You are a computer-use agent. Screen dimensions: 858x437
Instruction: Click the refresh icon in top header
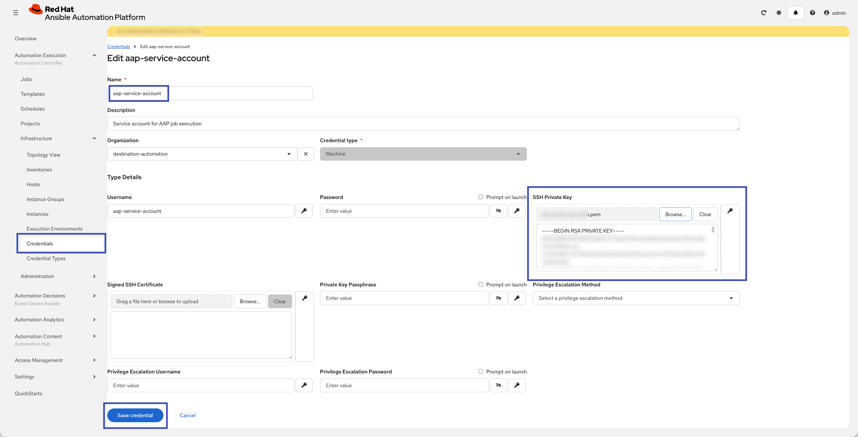click(x=764, y=13)
